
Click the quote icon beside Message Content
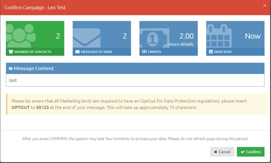coord(11,68)
